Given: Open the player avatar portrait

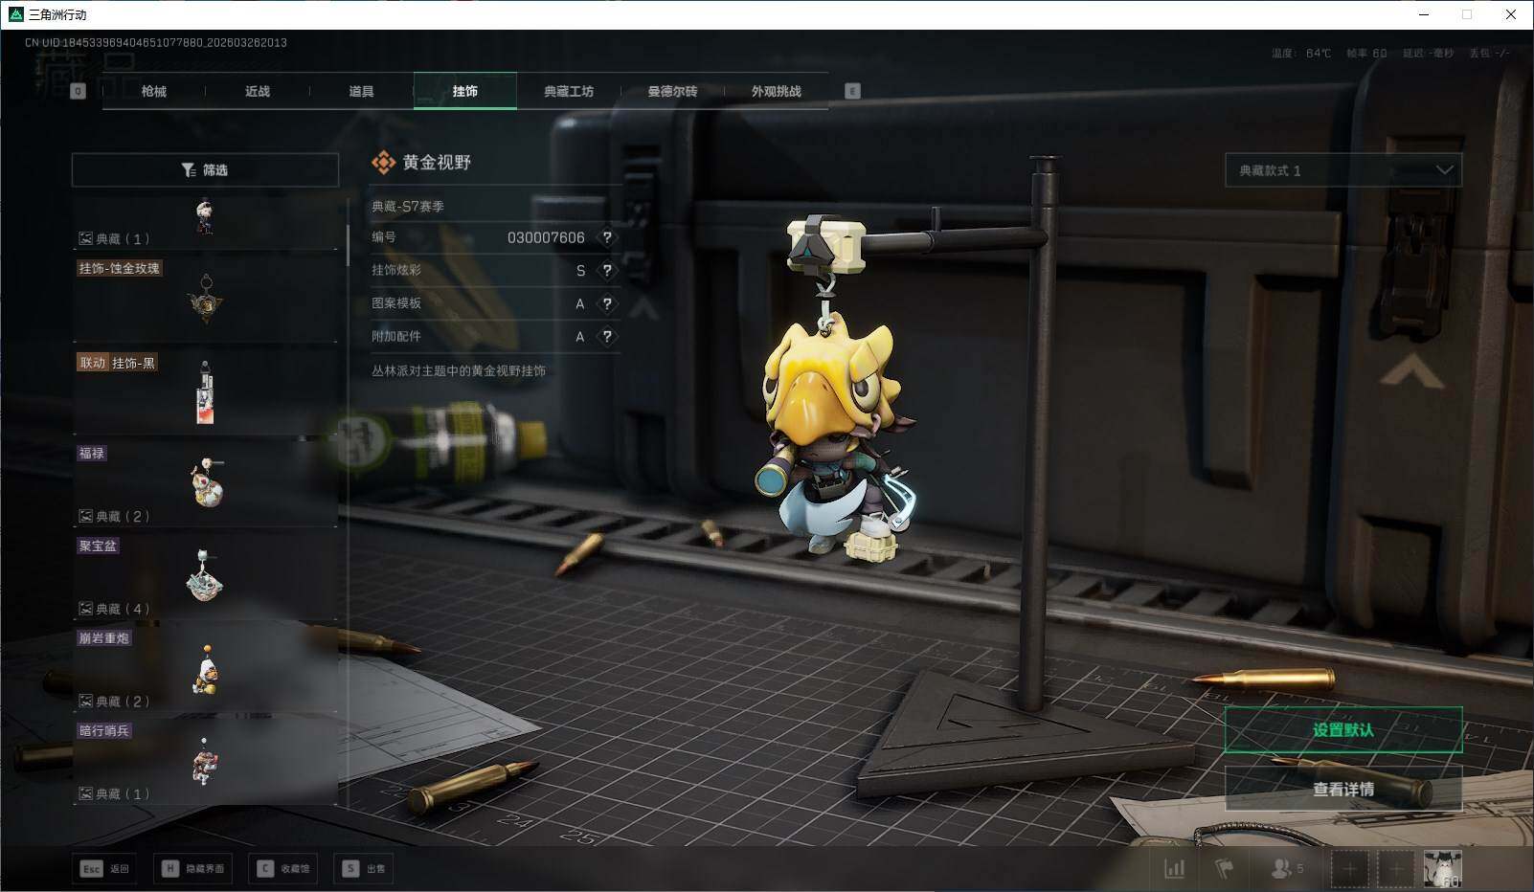Looking at the screenshot, I should 1442,869.
